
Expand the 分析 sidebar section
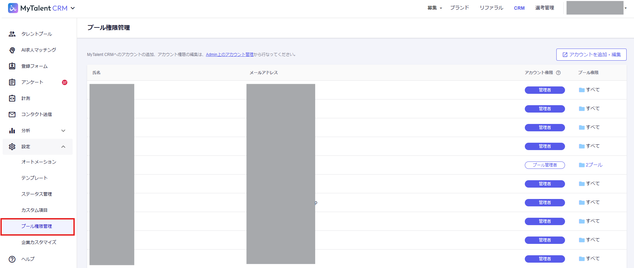pos(63,131)
